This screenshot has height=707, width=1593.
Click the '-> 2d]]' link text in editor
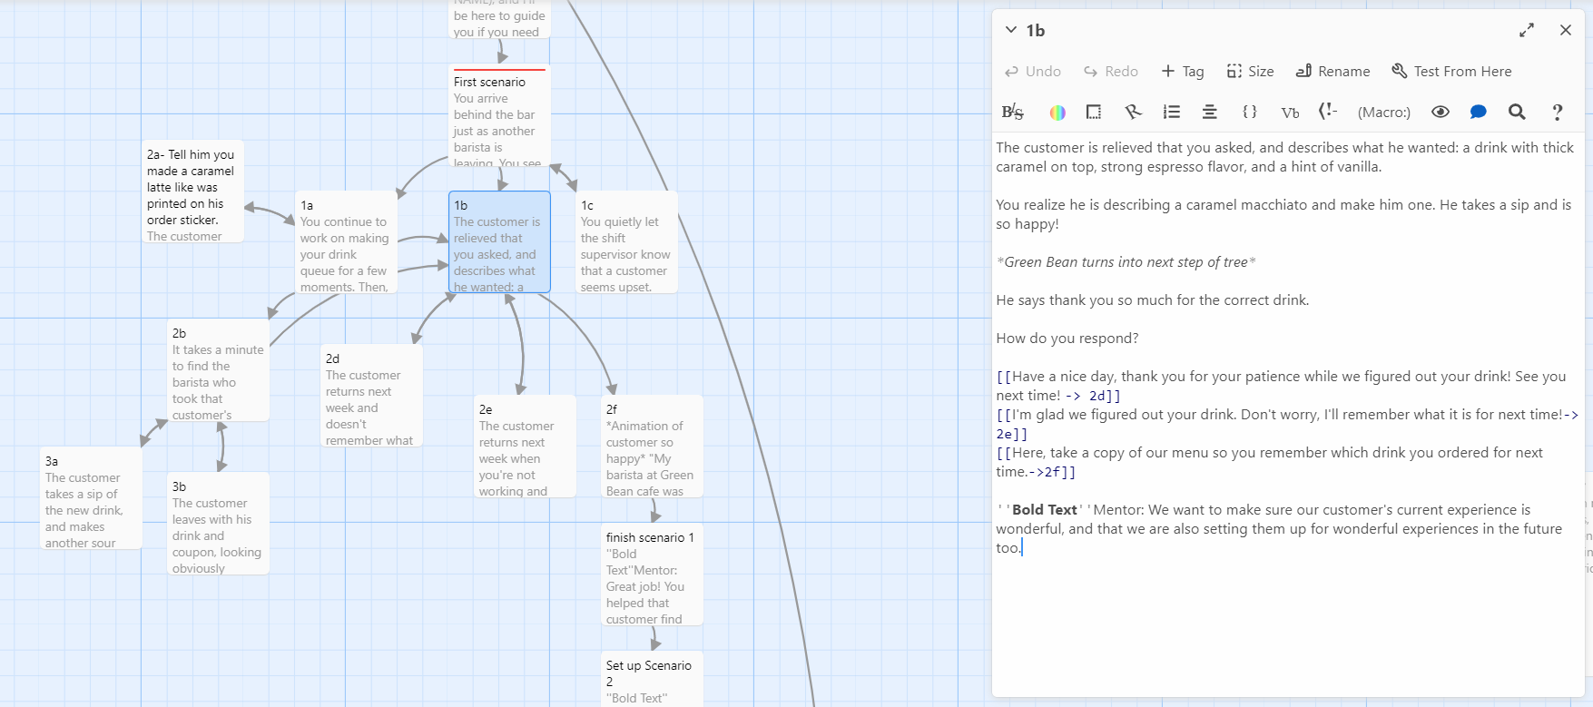click(1093, 396)
